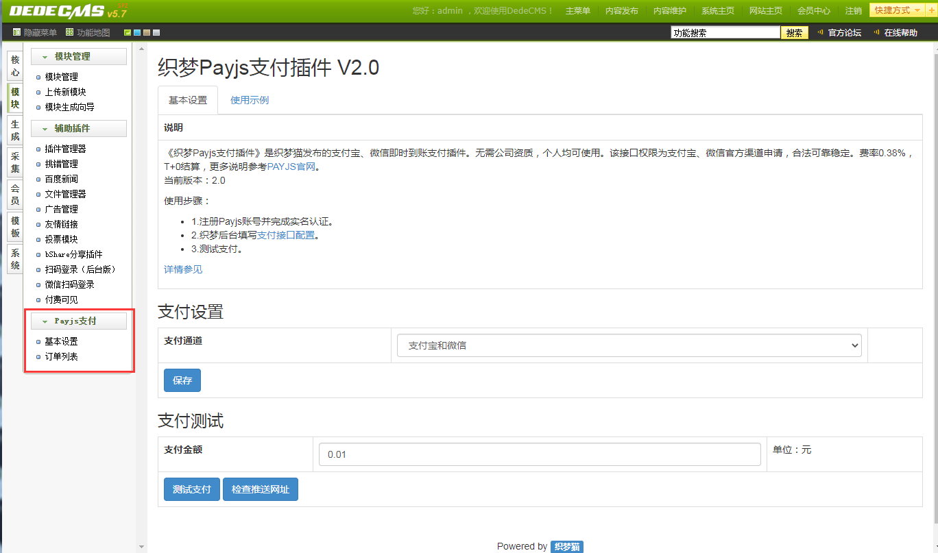Open the 支付通道 dropdown showing 支付宝和微信
This screenshot has width=938, height=553.
629,345
